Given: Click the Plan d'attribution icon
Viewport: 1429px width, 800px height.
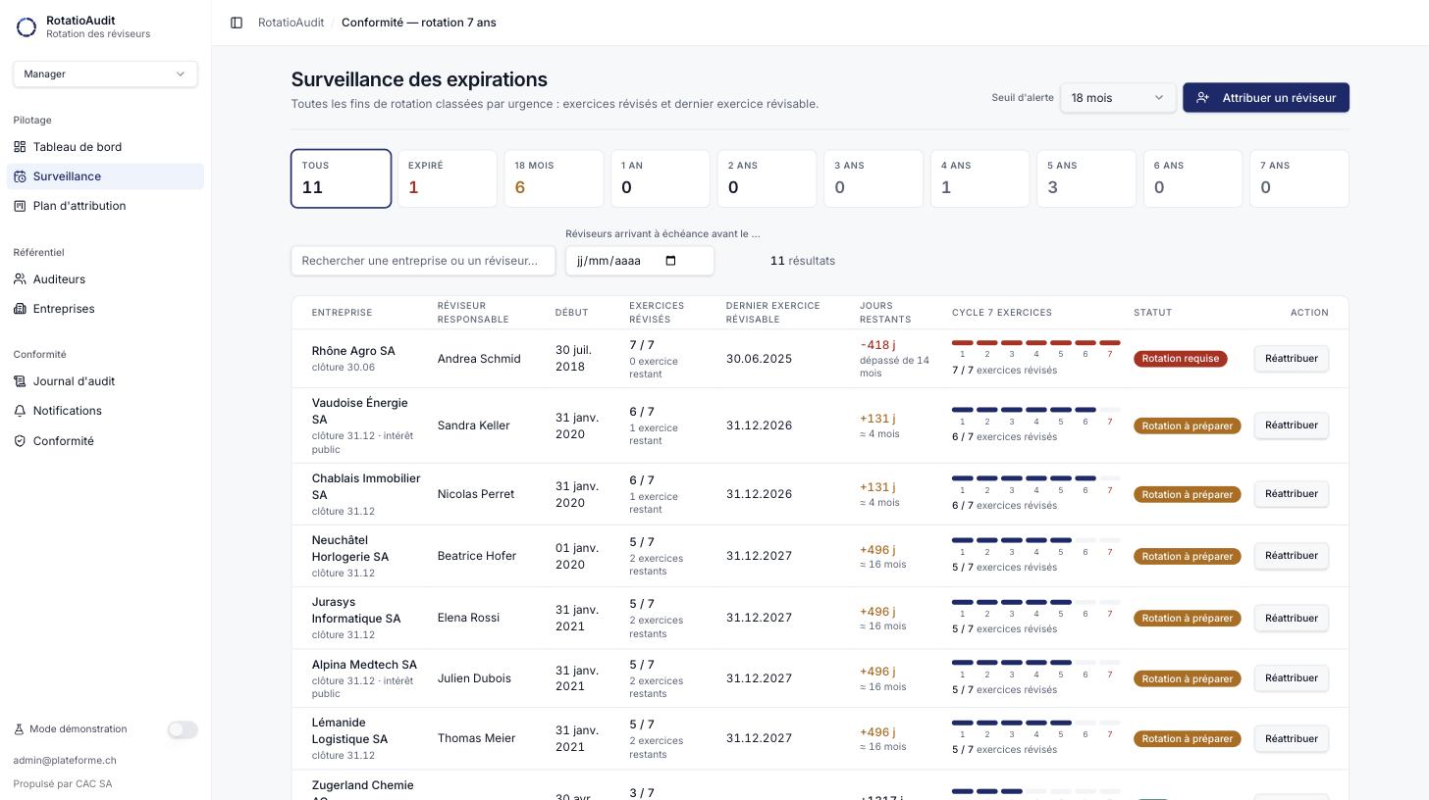Looking at the screenshot, I should 20,206.
